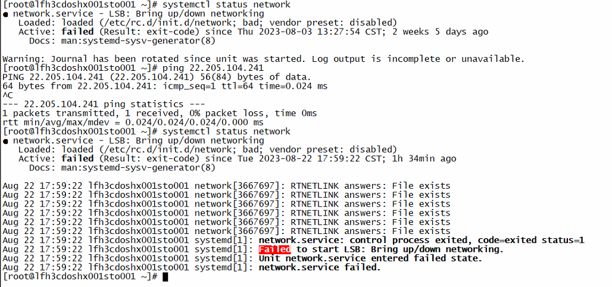Click the last "RTNETLINK answers: File exists" line
This screenshot has width=612, height=287.
[x=370, y=231]
